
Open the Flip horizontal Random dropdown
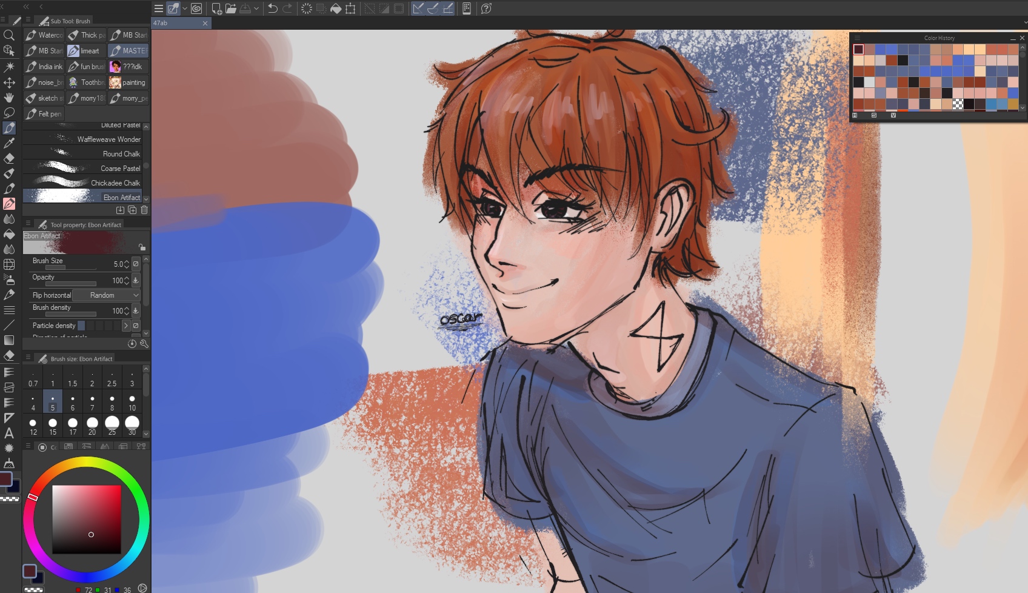(x=106, y=295)
